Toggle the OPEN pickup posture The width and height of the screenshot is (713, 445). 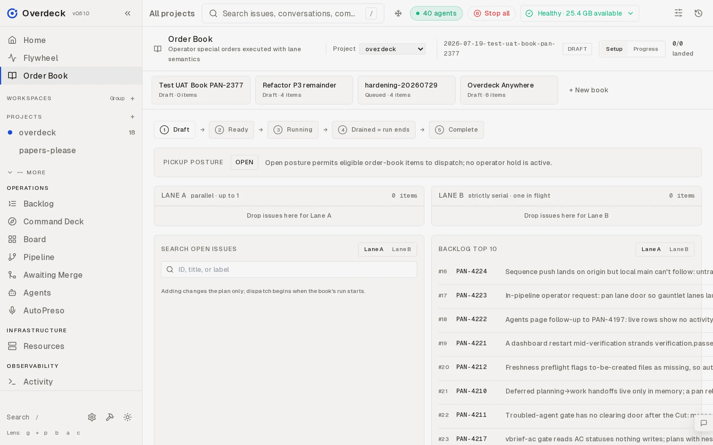(x=244, y=162)
